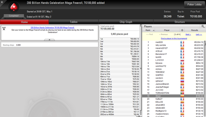Click the Player column header

[x=167, y=30]
